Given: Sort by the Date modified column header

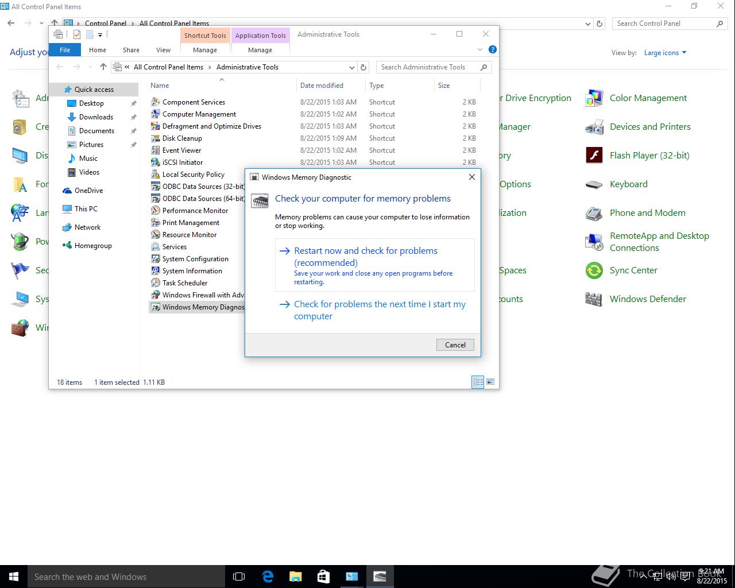Looking at the screenshot, I should coord(331,86).
